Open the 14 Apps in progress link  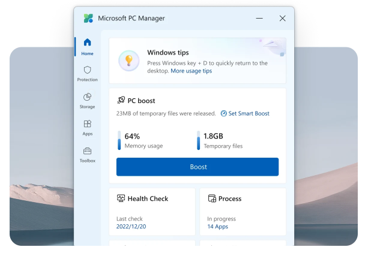(x=218, y=227)
